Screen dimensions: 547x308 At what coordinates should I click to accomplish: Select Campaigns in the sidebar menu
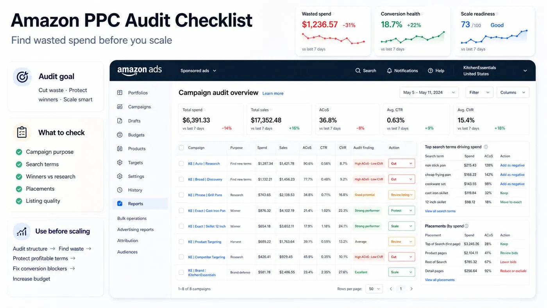140,107
